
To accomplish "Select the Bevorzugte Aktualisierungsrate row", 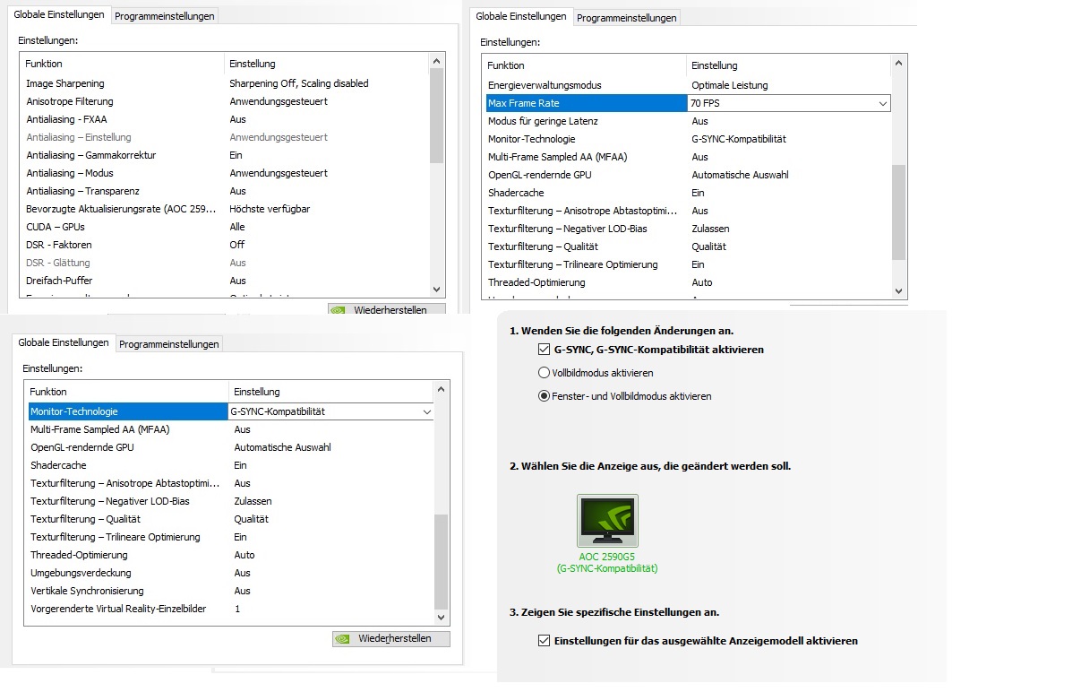I will 225,209.
